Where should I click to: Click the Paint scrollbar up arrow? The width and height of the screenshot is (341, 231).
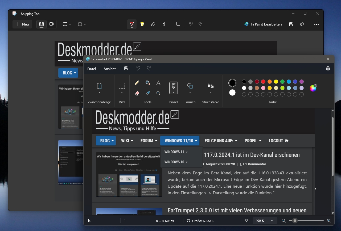pyautogui.click(x=333, y=111)
